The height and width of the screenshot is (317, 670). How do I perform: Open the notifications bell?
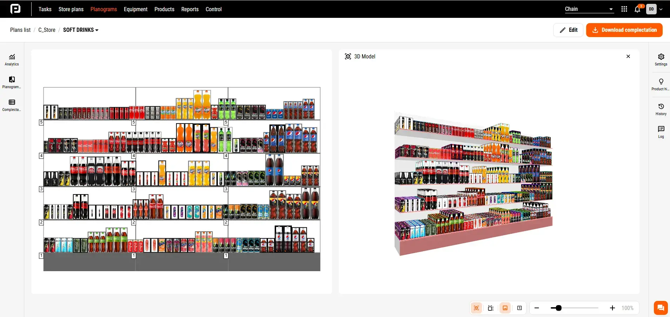(637, 9)
